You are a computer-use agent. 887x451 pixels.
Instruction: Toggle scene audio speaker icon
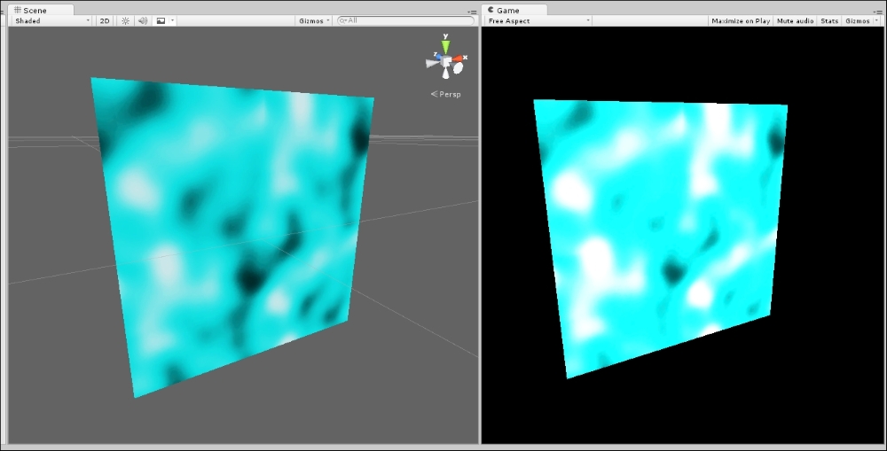pyautogui.click(x=142, y=20)
